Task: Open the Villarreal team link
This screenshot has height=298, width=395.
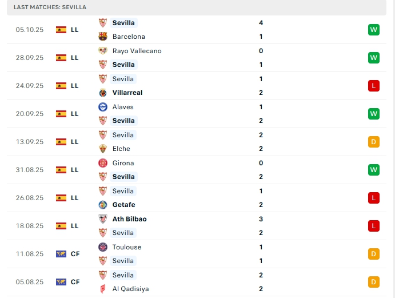Action: point(127,93)
